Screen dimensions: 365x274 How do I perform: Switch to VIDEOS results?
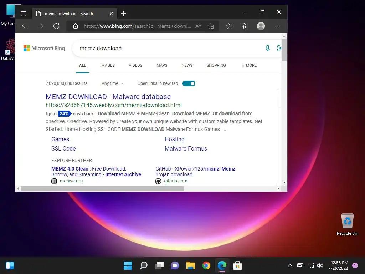135,66
